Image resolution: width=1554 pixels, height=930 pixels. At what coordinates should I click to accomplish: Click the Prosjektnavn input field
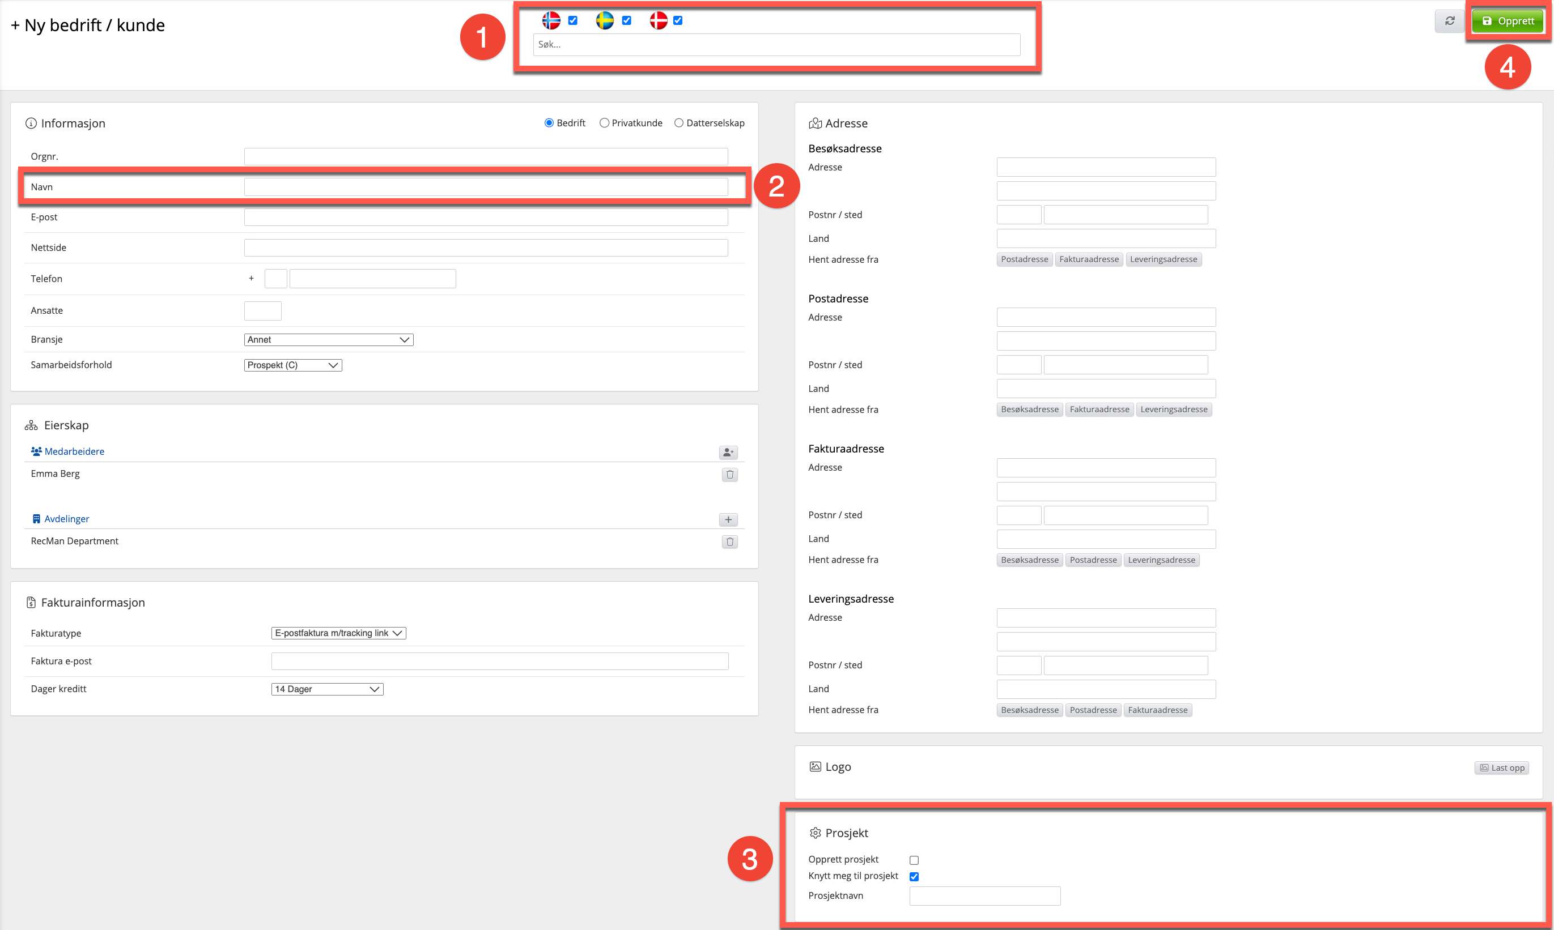[984, 896]
